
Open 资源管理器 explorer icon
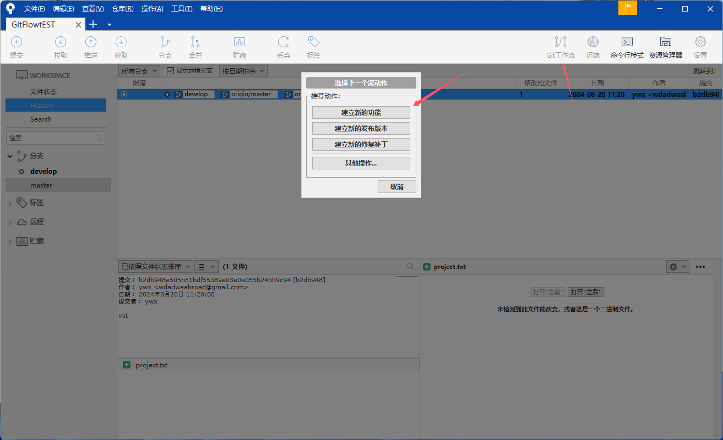click(x=666, y=42)
